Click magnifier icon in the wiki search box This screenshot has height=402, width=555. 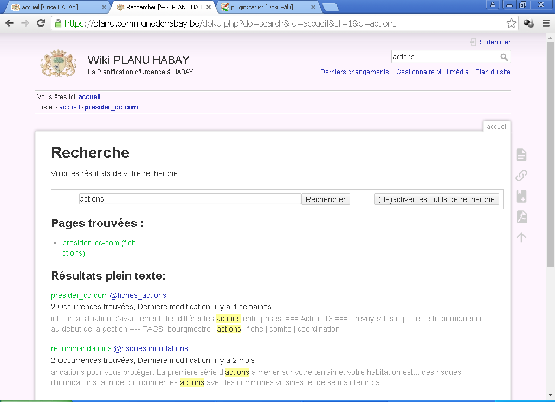[x=504, y=57]
